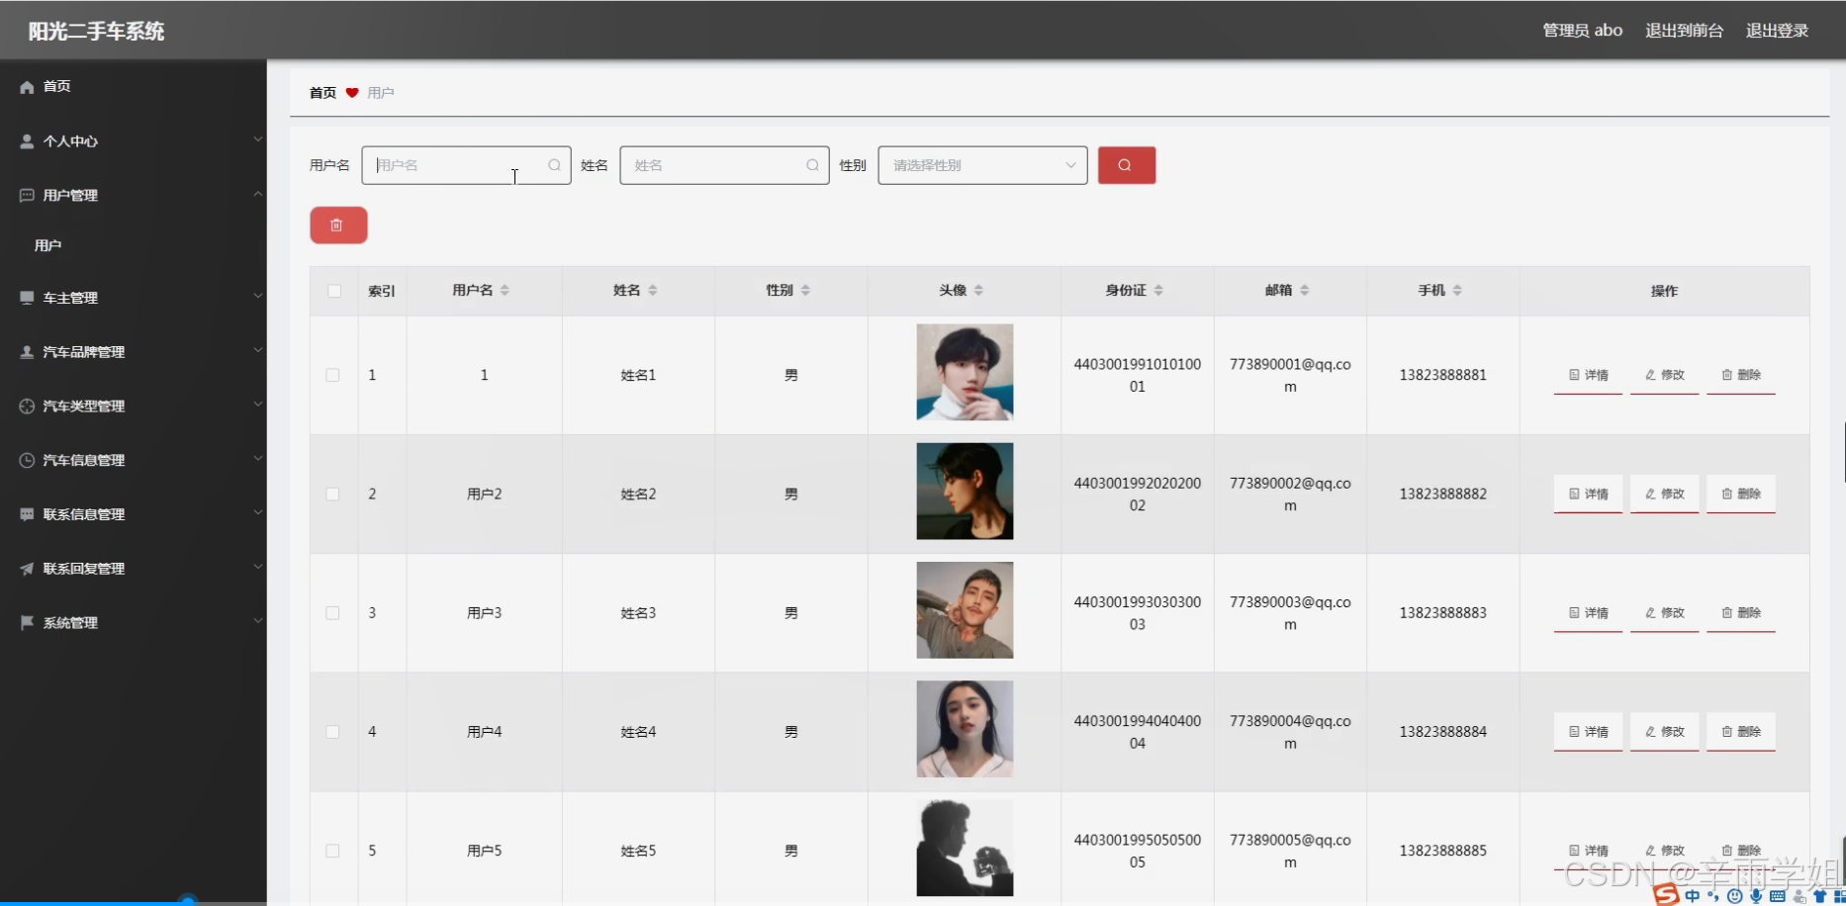Image resolution: width=1846 pixels, height=906 pixels.
Task: Check the checkbox for row 用户4
Action: click(x=332, y=732)
